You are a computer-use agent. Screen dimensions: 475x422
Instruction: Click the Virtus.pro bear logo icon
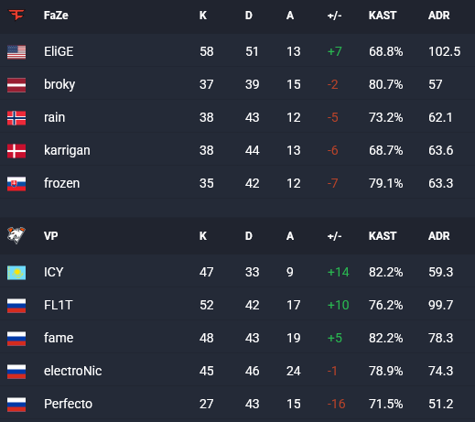point(16,235)
